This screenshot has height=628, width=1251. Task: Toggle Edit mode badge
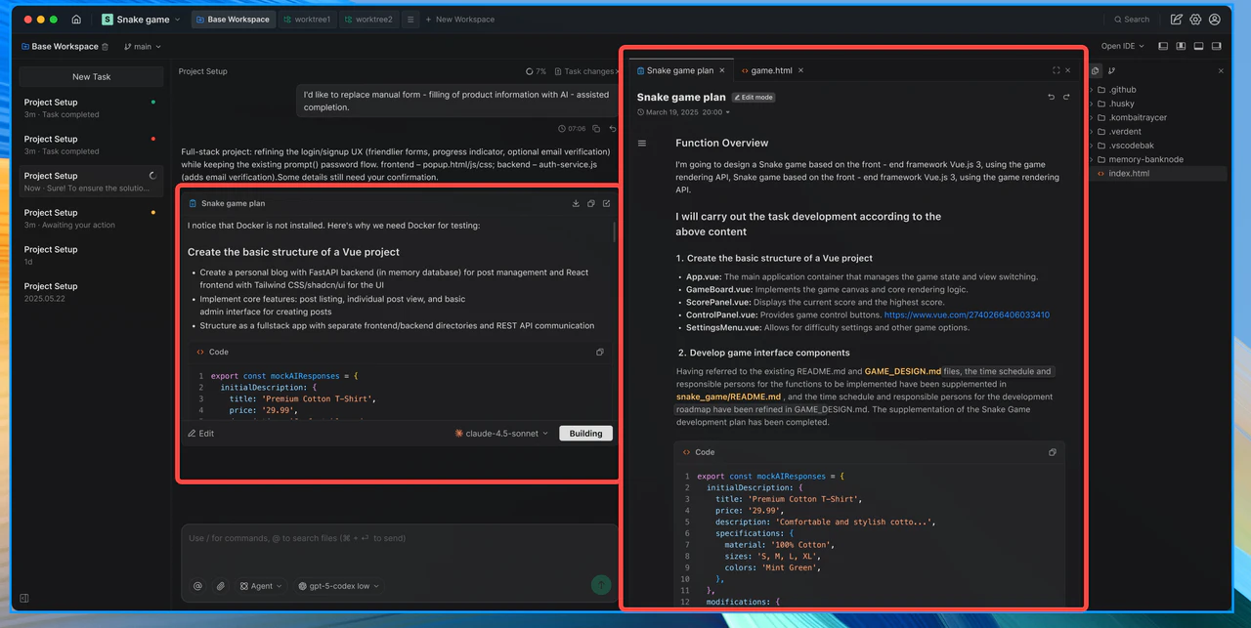[x=754, y=98]
